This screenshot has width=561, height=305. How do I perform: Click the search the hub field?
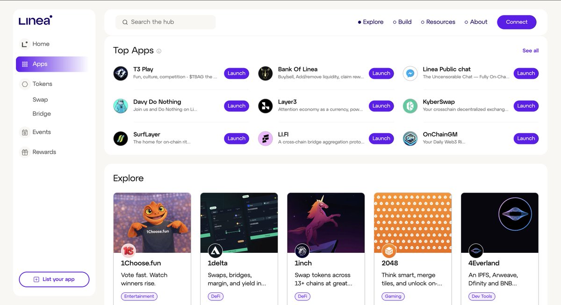[165, 22]
